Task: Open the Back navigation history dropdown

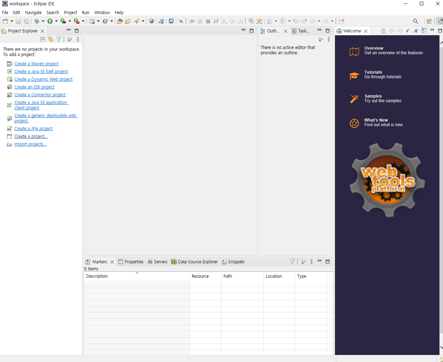Action: [x=319, y=21]
